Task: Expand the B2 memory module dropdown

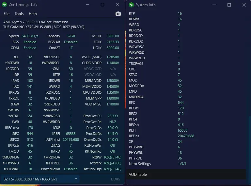Action: click(x=40, y=179)
